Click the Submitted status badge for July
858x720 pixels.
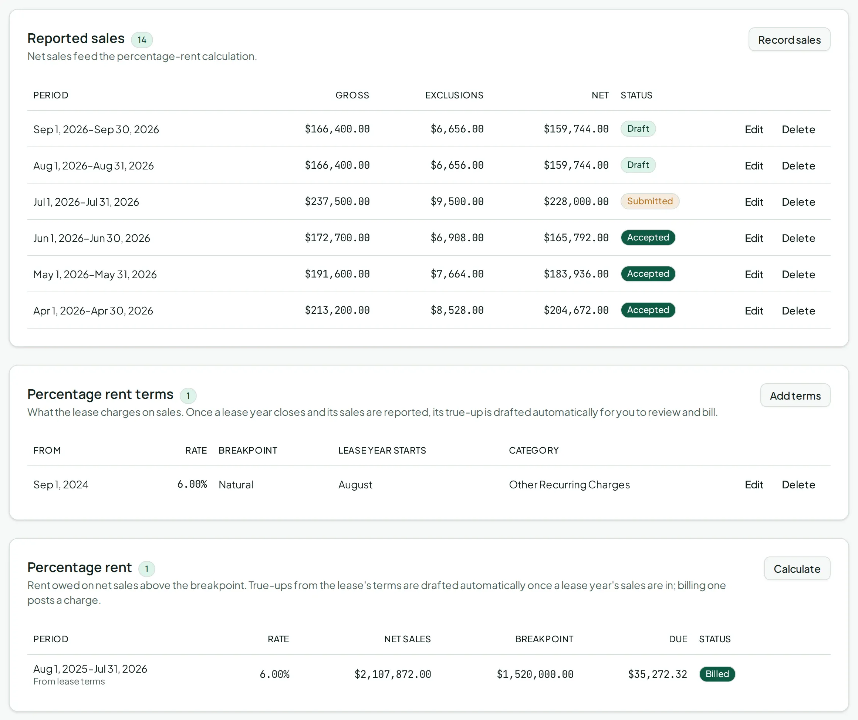(650, 201)
